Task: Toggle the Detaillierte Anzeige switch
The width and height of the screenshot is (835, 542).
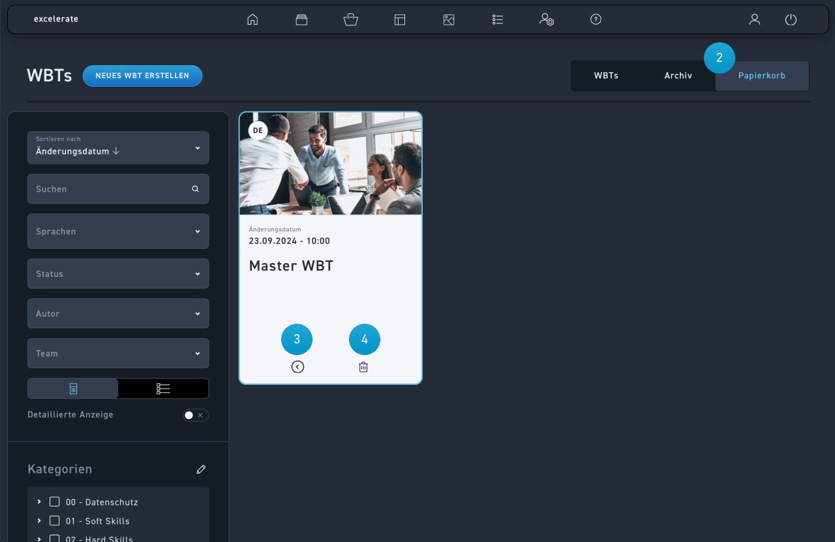Action: 195,415
